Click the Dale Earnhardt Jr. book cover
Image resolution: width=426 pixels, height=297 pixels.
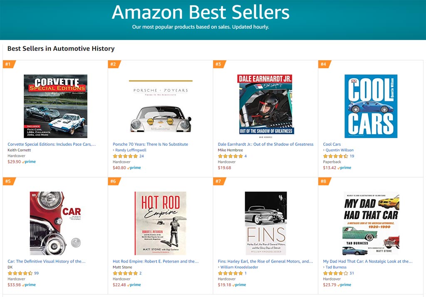point(265,105)
